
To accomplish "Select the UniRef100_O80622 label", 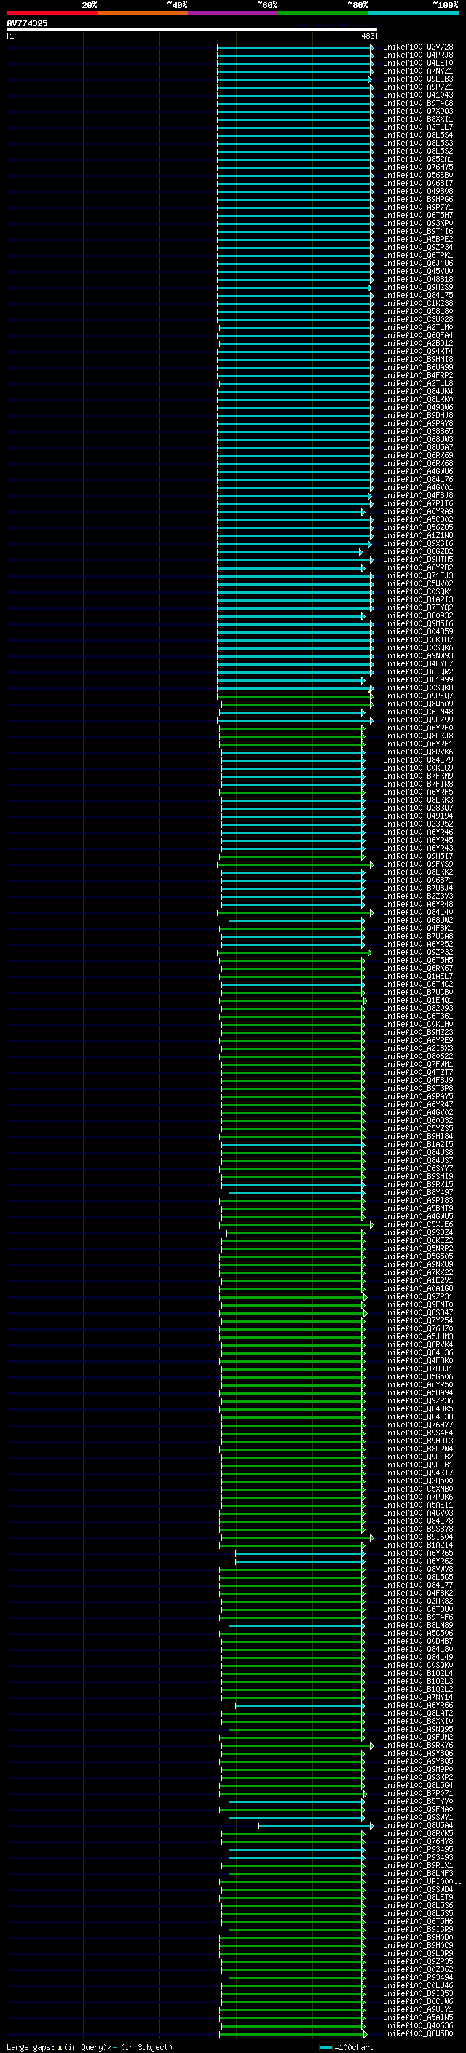I will point(418,1056).
